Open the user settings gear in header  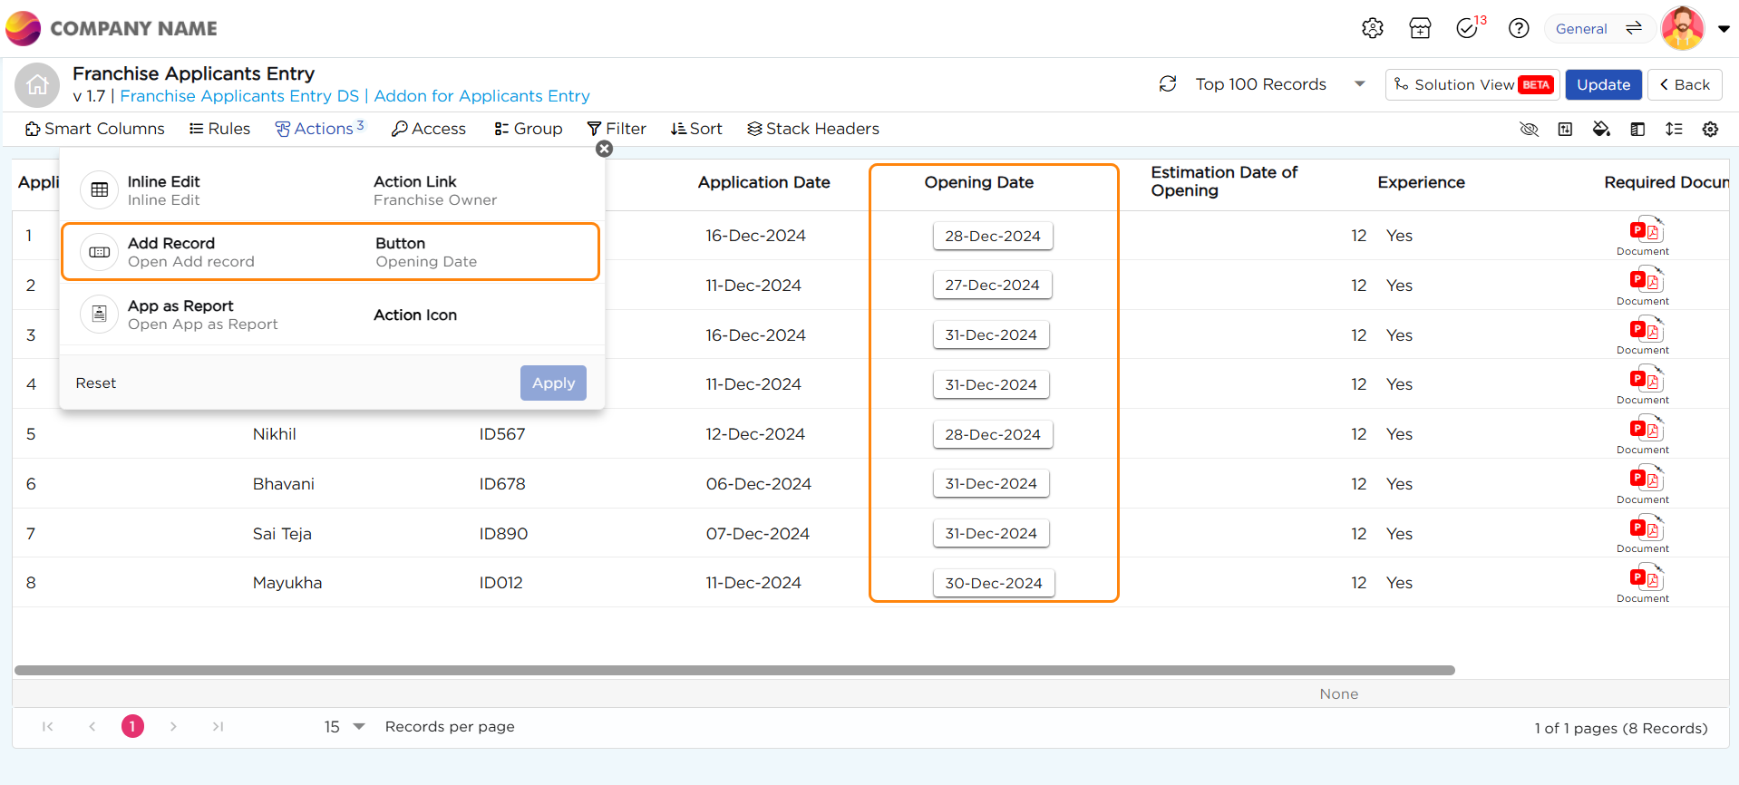pos(1372,28)
